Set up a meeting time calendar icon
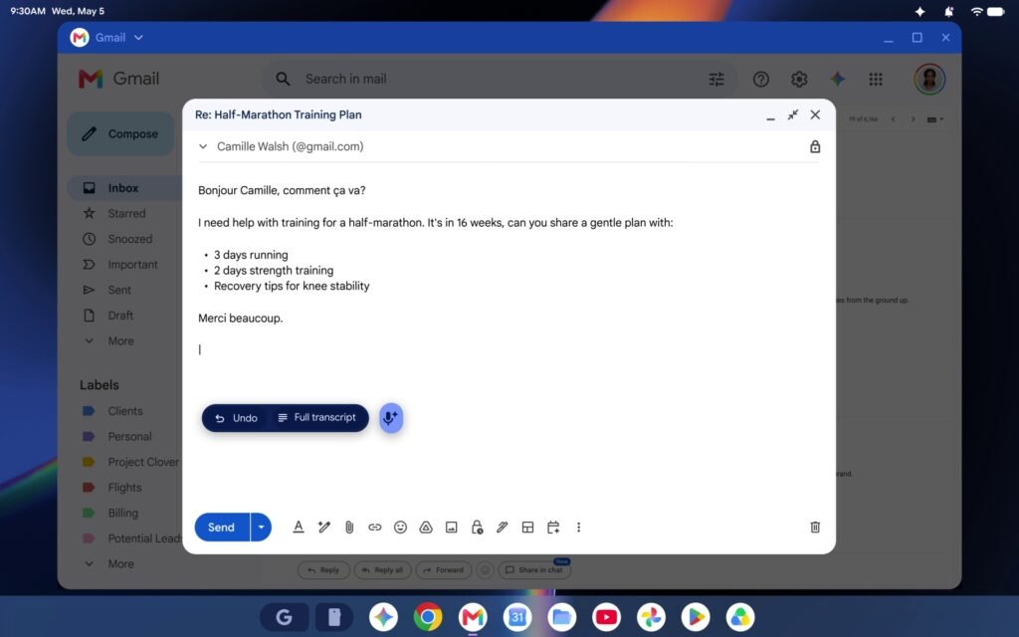Image resolution: width=1019 pixels, height=637 pixels. click(553, 528)
